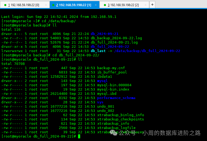Click directory name sys

pos(100,102)
